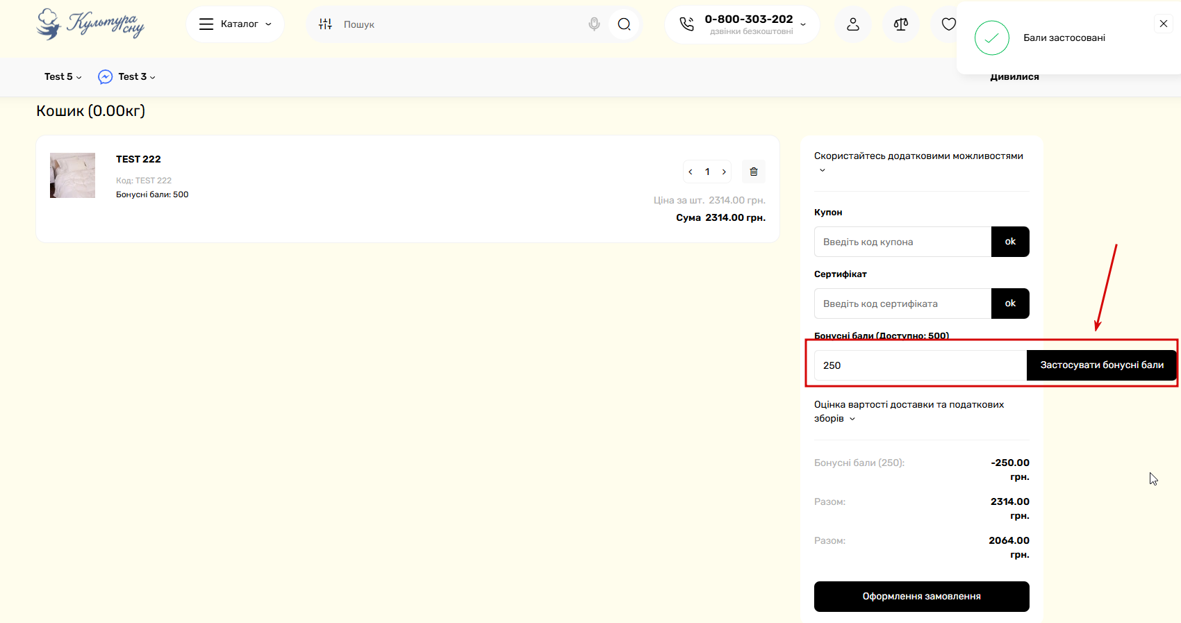Open the Test 3 menu
The image size is (1181, 623).
136,77
